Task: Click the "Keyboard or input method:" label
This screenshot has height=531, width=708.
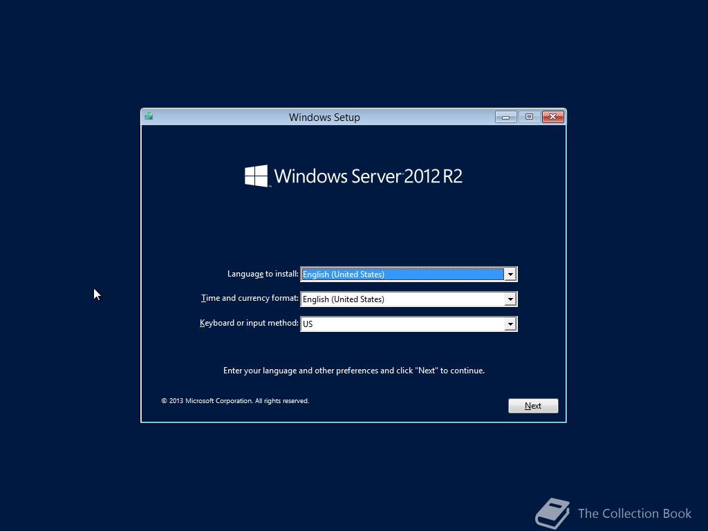Action: (249, 323)
